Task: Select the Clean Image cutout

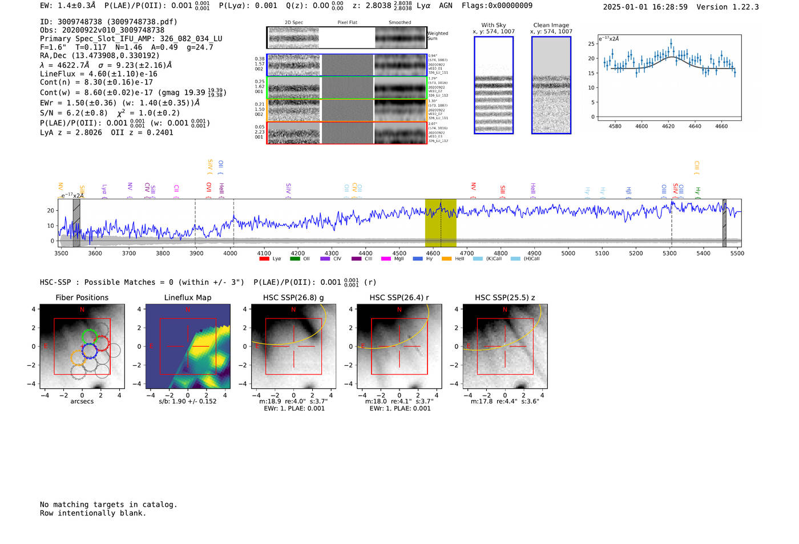Action: coord(551,85)
